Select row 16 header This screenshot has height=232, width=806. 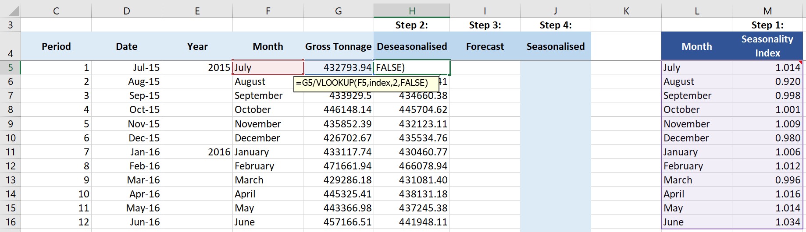[x=10, y=222]
